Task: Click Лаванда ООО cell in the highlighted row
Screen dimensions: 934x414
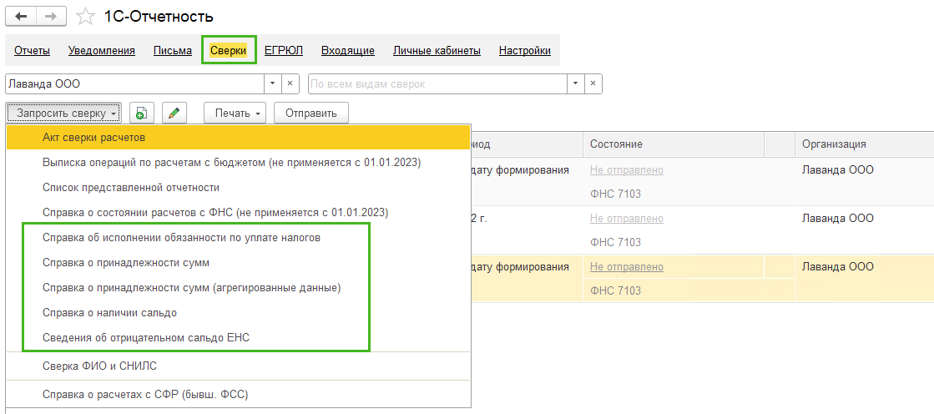Action: tap(837, 267)
